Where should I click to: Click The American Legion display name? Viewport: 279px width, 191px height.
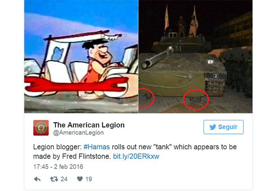(x=89, y=125)
